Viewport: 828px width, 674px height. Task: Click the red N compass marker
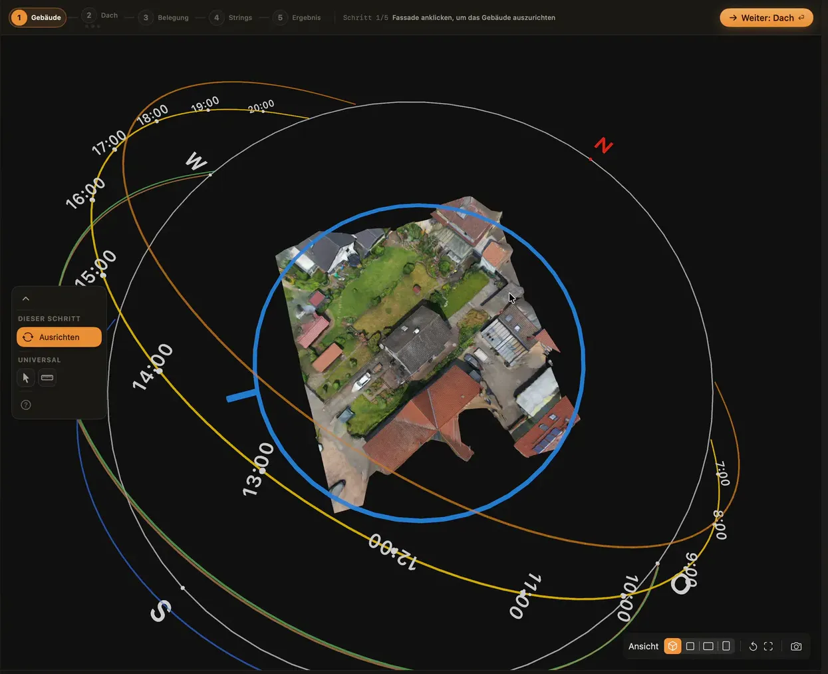603,145
